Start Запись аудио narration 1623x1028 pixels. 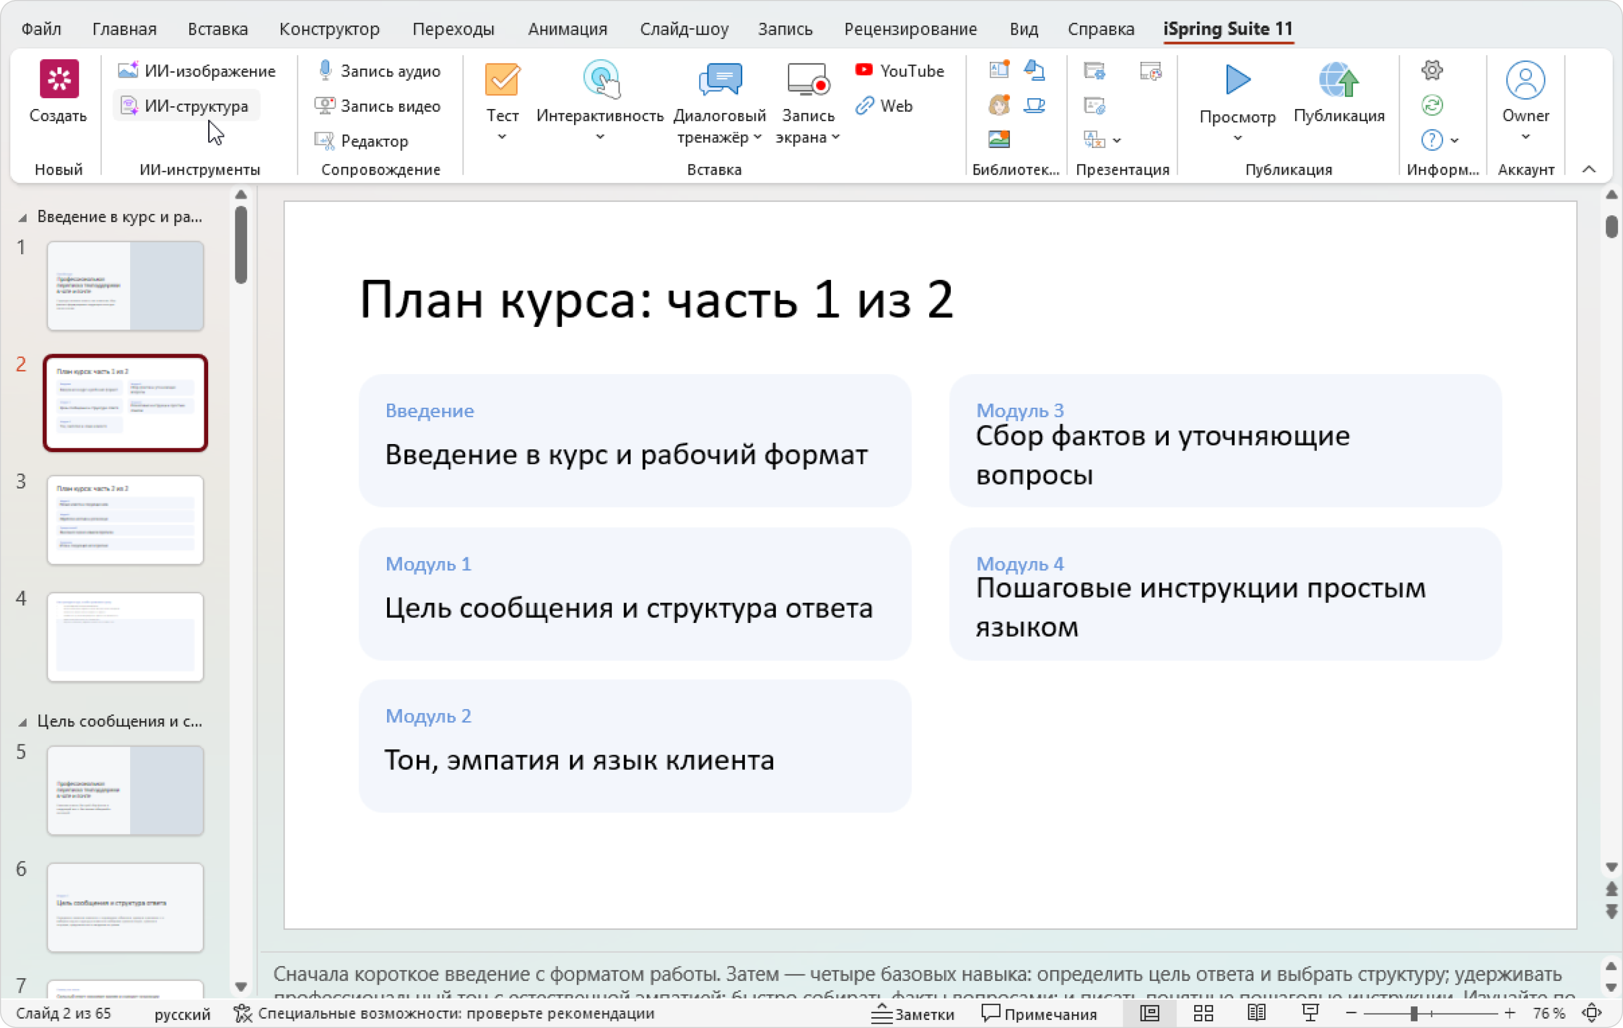[x=379, y=71]
